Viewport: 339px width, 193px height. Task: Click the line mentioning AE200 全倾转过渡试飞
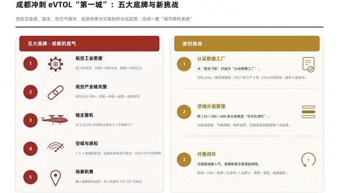point(104,125)
